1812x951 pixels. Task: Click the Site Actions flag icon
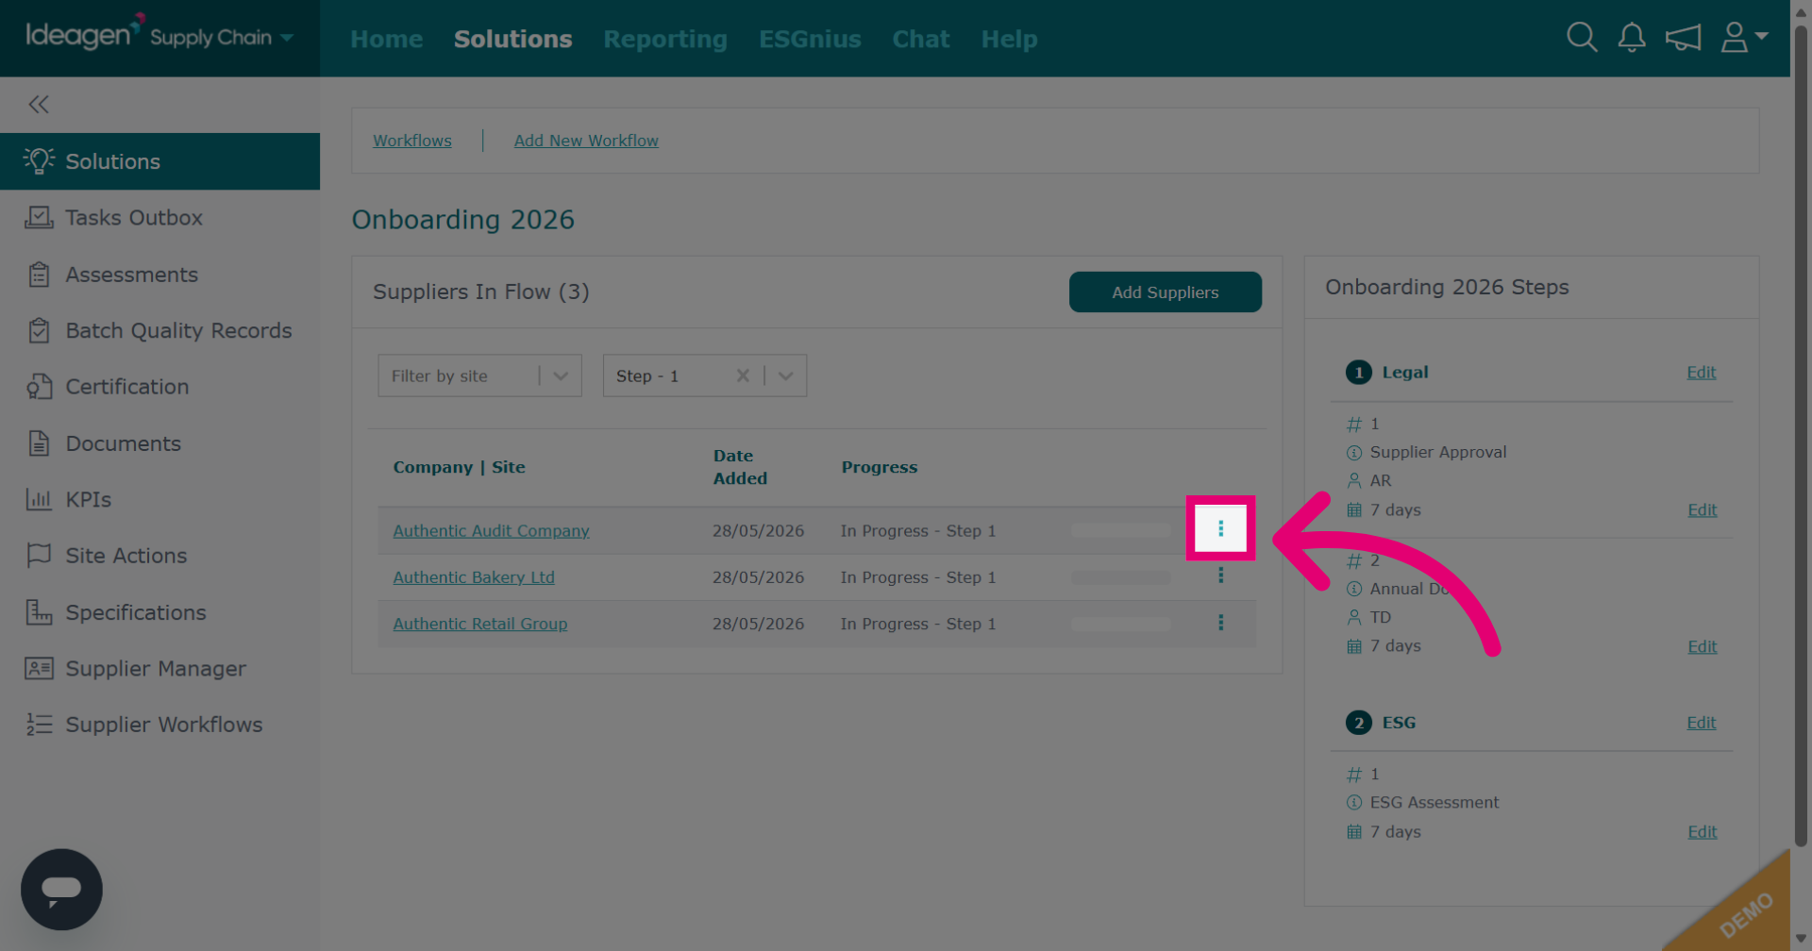coord(39,556)
